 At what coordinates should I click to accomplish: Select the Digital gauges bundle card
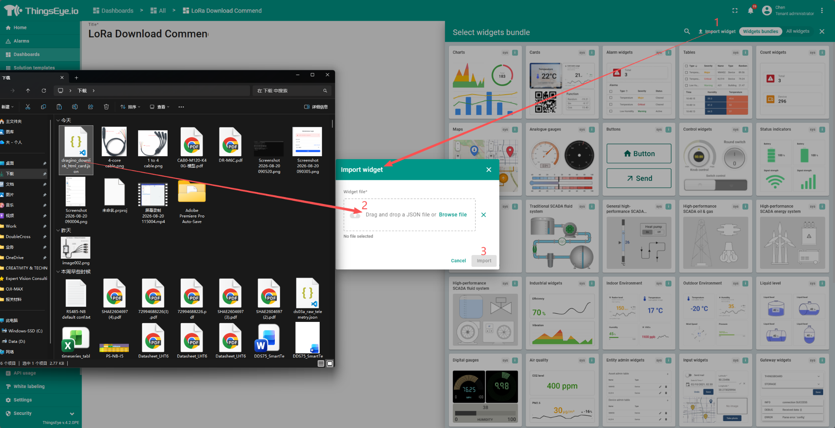pyautogui.click(x=485, y=390)
